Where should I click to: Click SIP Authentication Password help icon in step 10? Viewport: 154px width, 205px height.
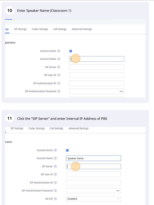click(59, 91)
